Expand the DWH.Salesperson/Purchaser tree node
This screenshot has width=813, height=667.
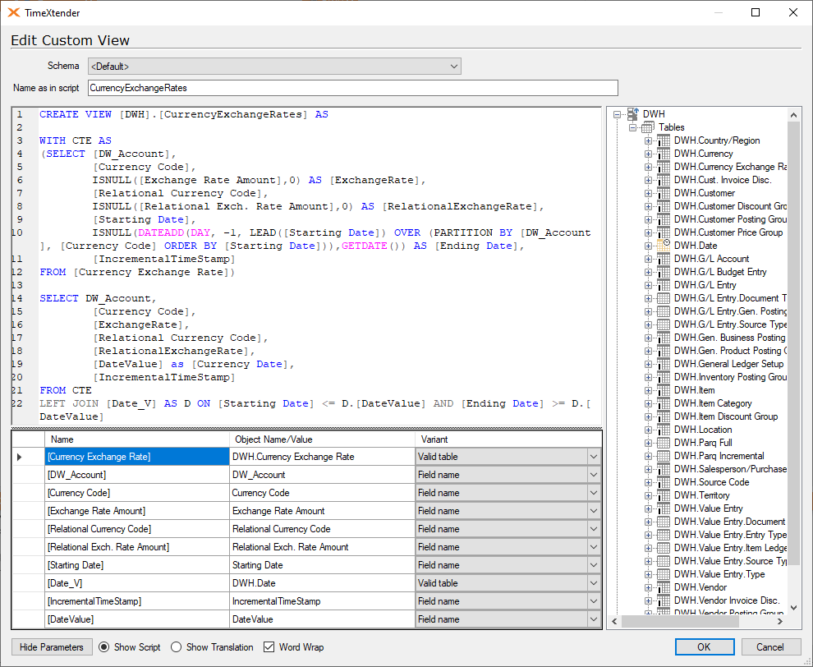point(648,469)
